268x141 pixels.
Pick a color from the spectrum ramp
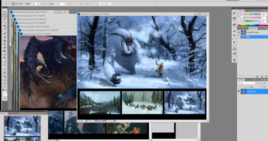click(x=252, y=25)
